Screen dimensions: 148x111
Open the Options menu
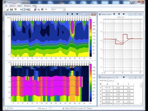12,6
